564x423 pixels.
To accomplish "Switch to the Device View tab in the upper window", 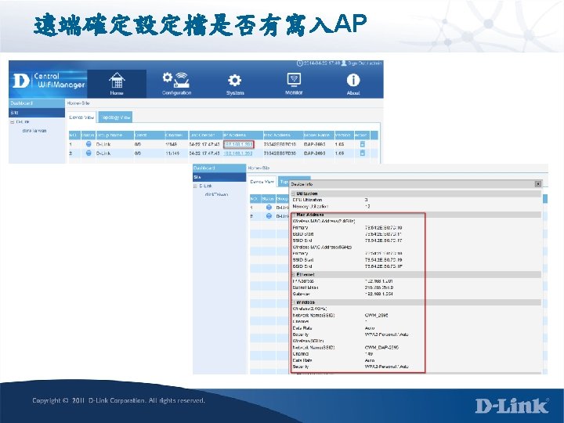I will [x=81, y=117].
